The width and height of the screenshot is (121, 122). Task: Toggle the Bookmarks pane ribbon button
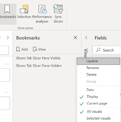pos(8,14)
